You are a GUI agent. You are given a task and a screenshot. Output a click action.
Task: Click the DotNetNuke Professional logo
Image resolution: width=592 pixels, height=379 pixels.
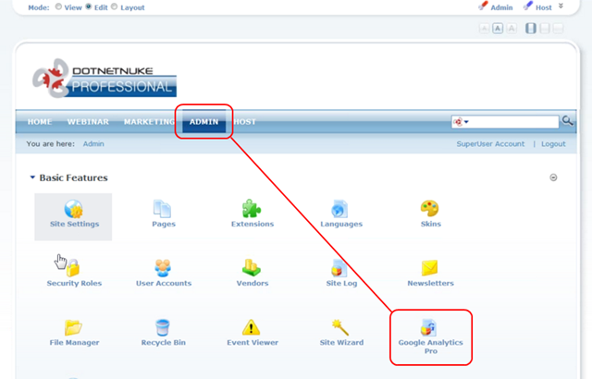(105, 79)
